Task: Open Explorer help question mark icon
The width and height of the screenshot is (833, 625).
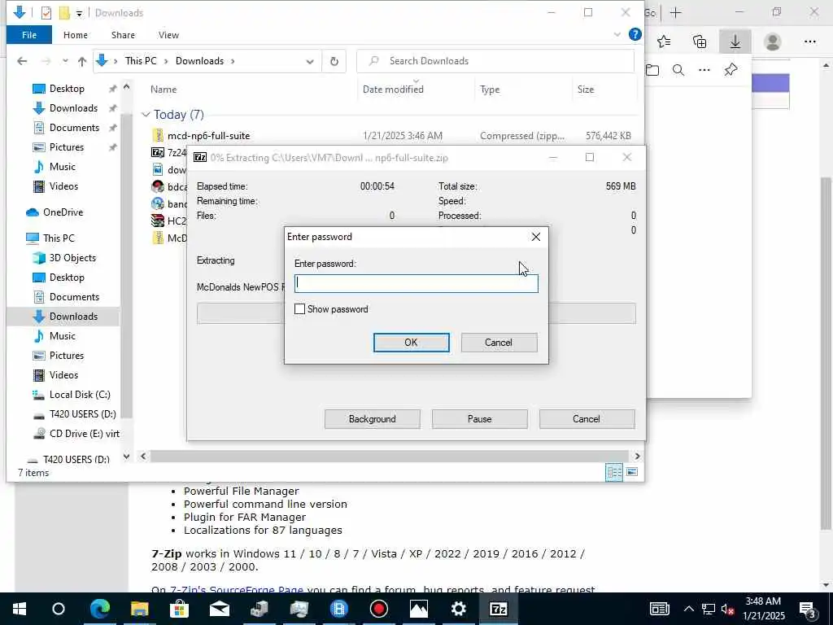Action: coord(635,34)
